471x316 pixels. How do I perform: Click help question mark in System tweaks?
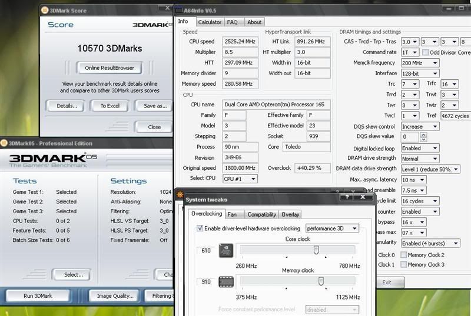[347, 197]
